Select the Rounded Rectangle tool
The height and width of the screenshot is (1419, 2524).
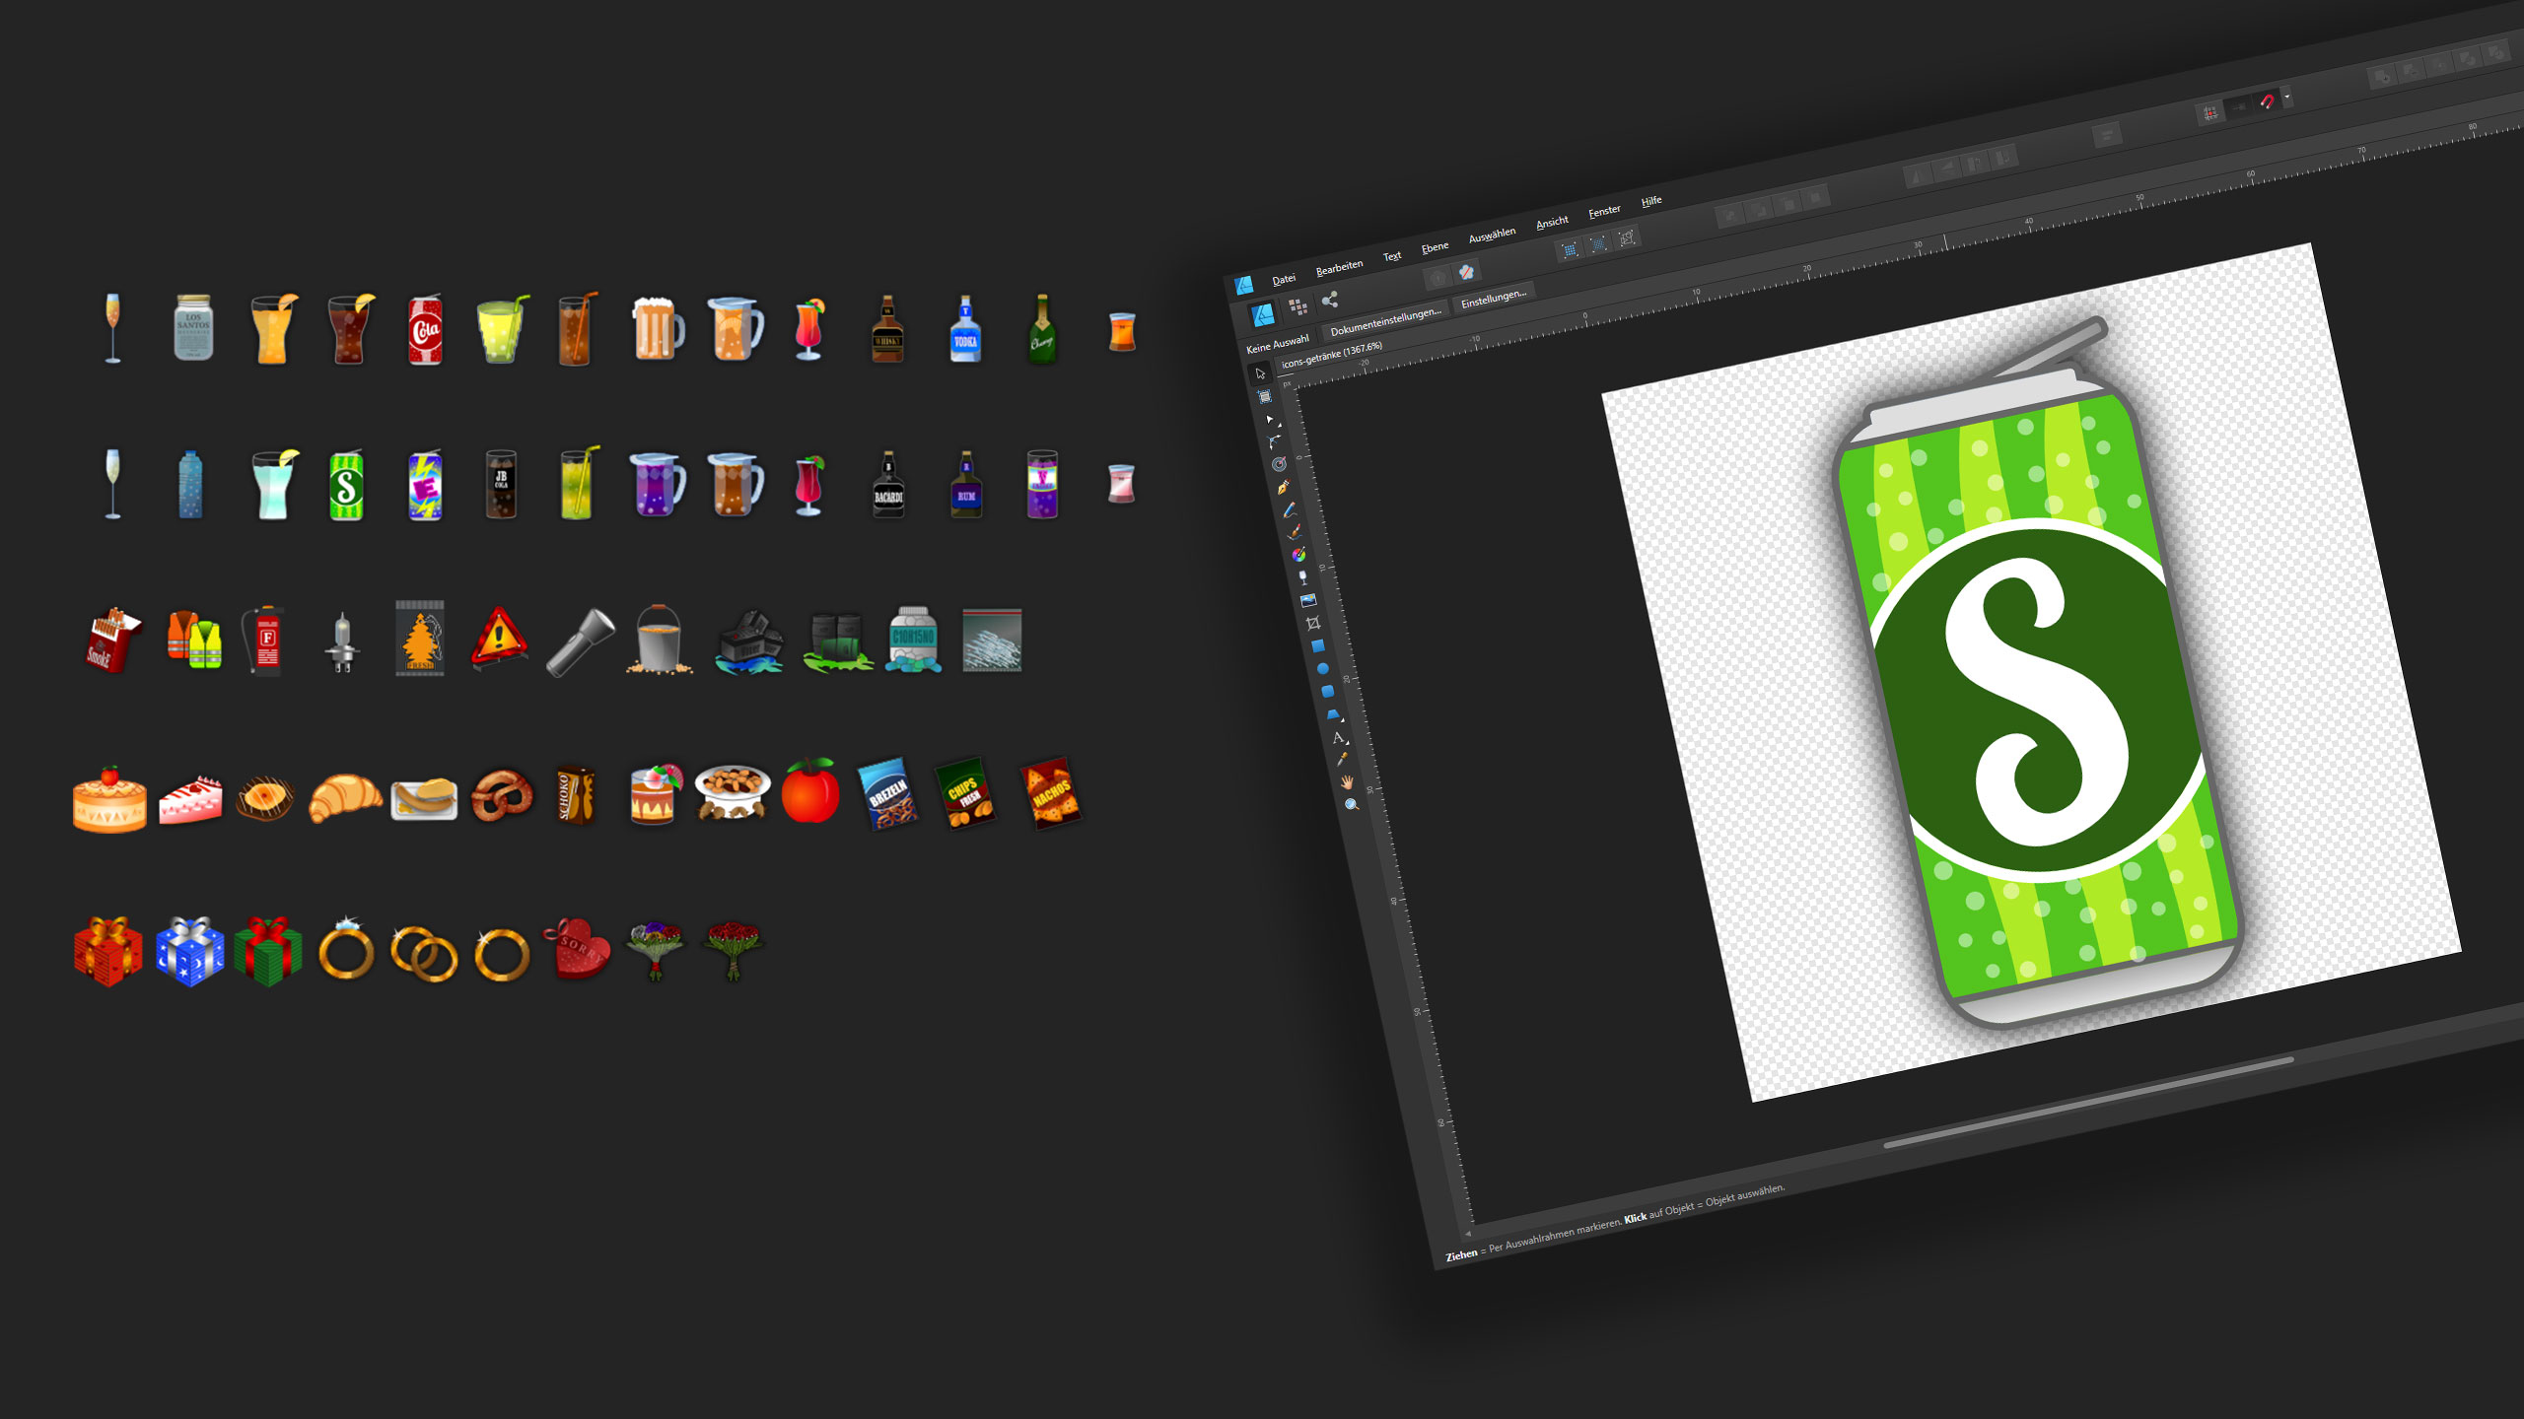[1328, 691]
